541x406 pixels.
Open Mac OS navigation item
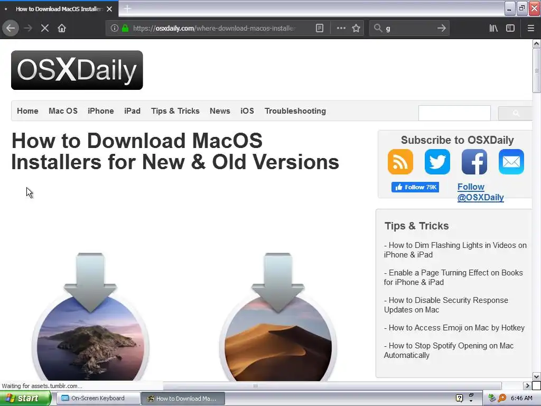coord(63,111)
